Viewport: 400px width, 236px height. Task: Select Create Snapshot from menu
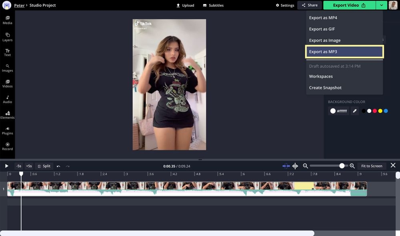coord(325,88)
